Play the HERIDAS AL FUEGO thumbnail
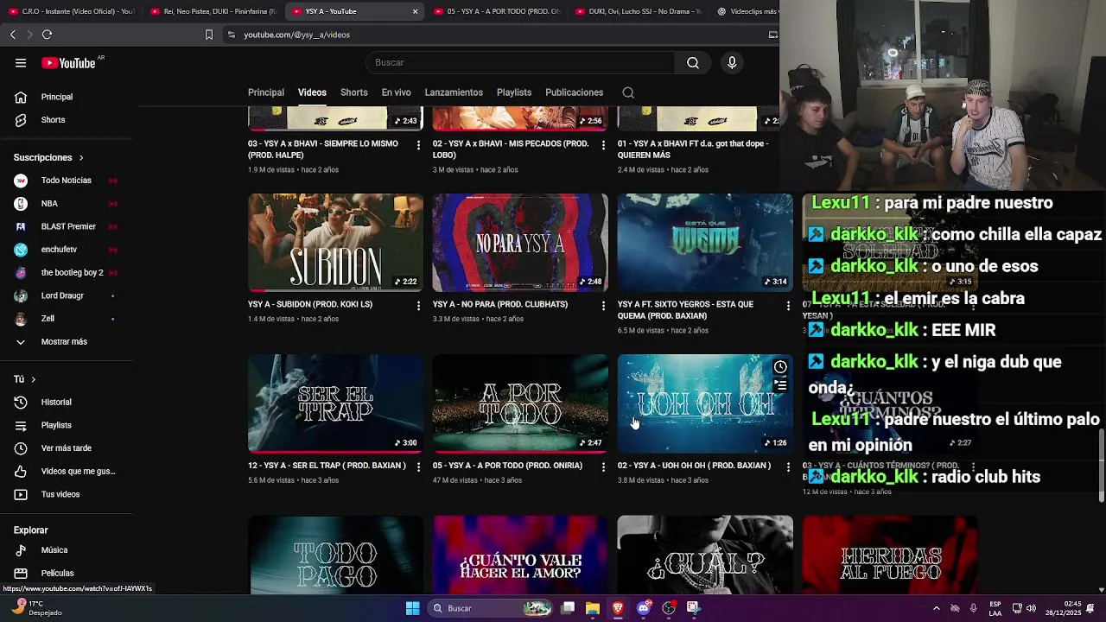The width and height of the screenshot is (1106, 622). click(890, 555)
